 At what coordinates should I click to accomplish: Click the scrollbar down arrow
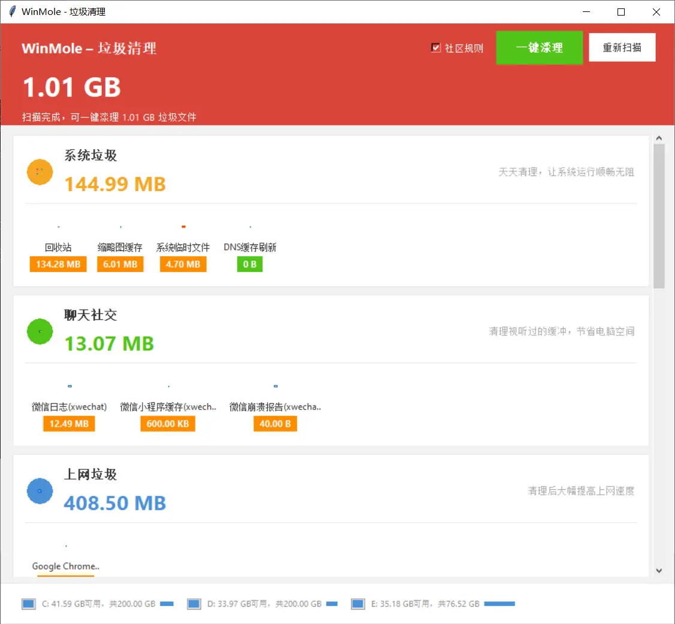click(659, 571)
